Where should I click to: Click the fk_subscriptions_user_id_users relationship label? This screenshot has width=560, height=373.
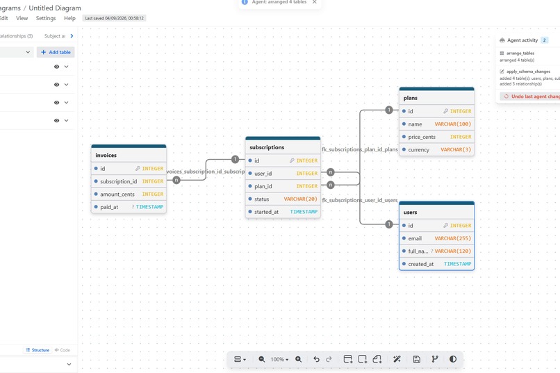(x=360, y=200)
